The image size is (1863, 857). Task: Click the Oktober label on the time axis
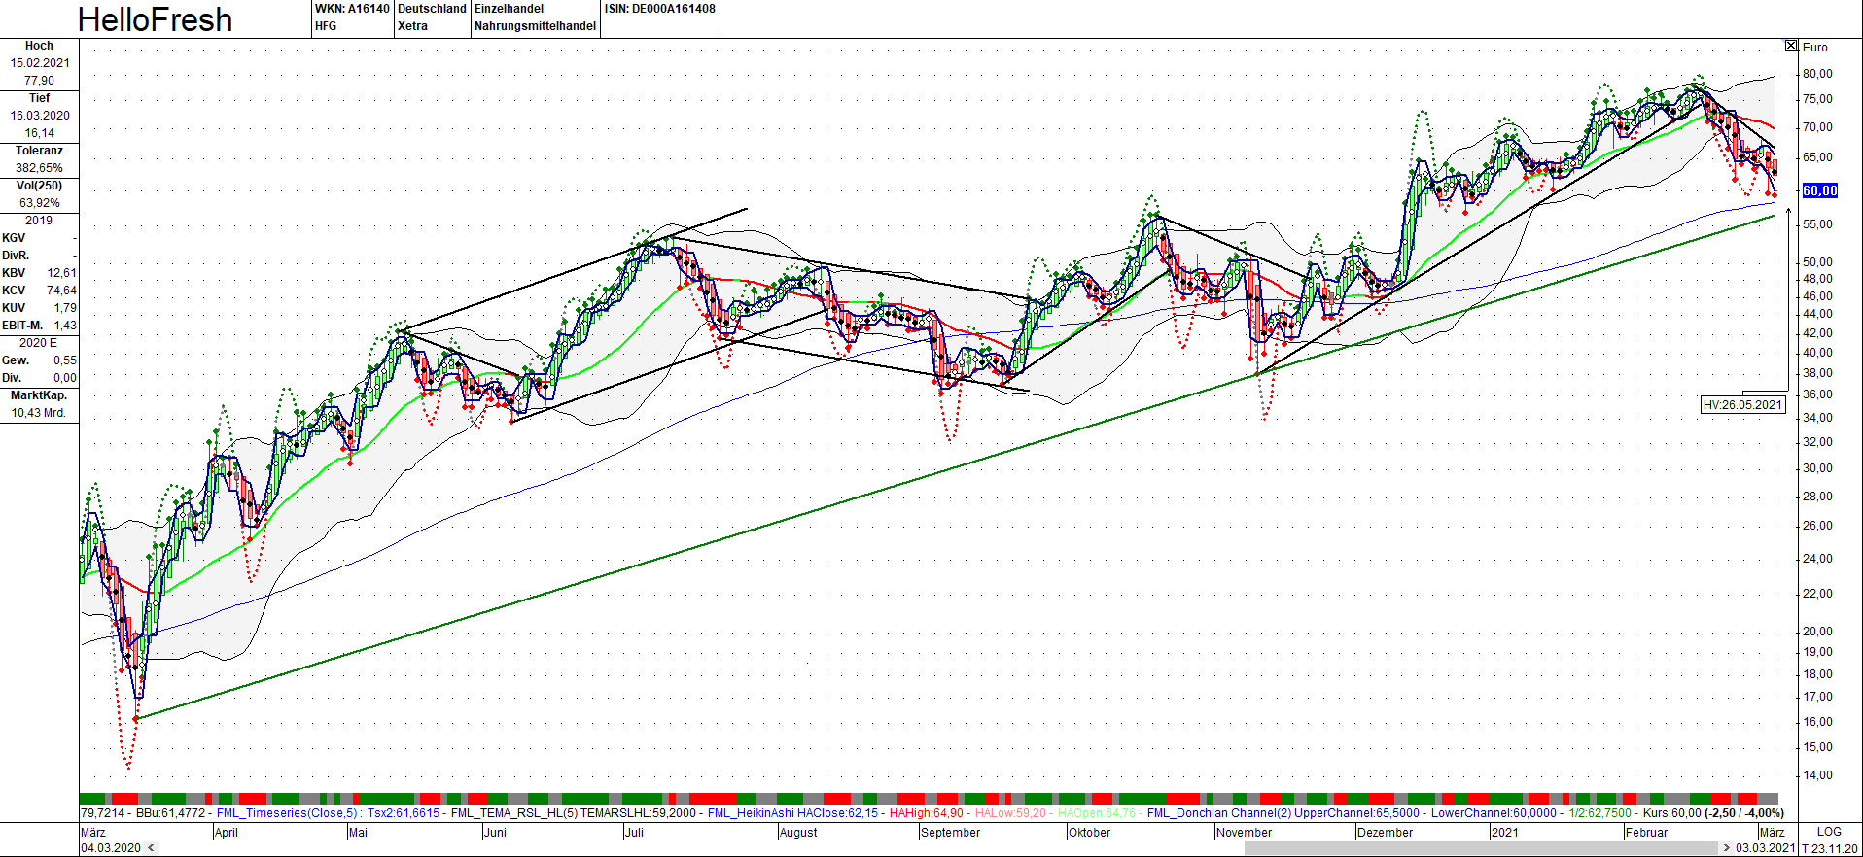tap(1089, 832)
